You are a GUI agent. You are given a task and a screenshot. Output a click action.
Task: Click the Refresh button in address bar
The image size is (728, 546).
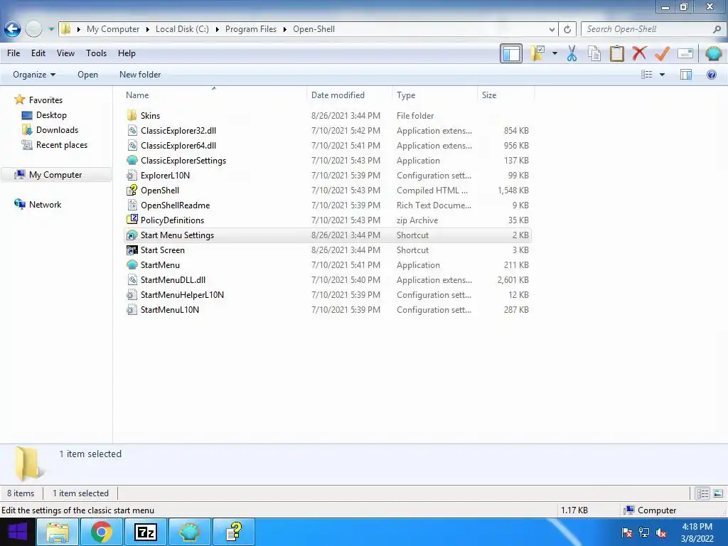tap(567, 29)
